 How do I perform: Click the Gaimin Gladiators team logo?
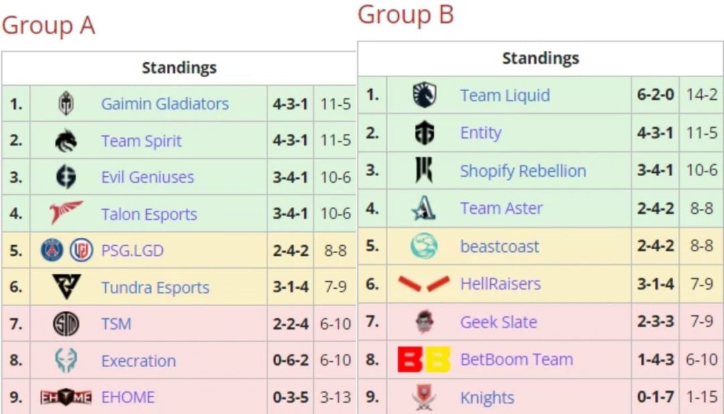(66, 104)
